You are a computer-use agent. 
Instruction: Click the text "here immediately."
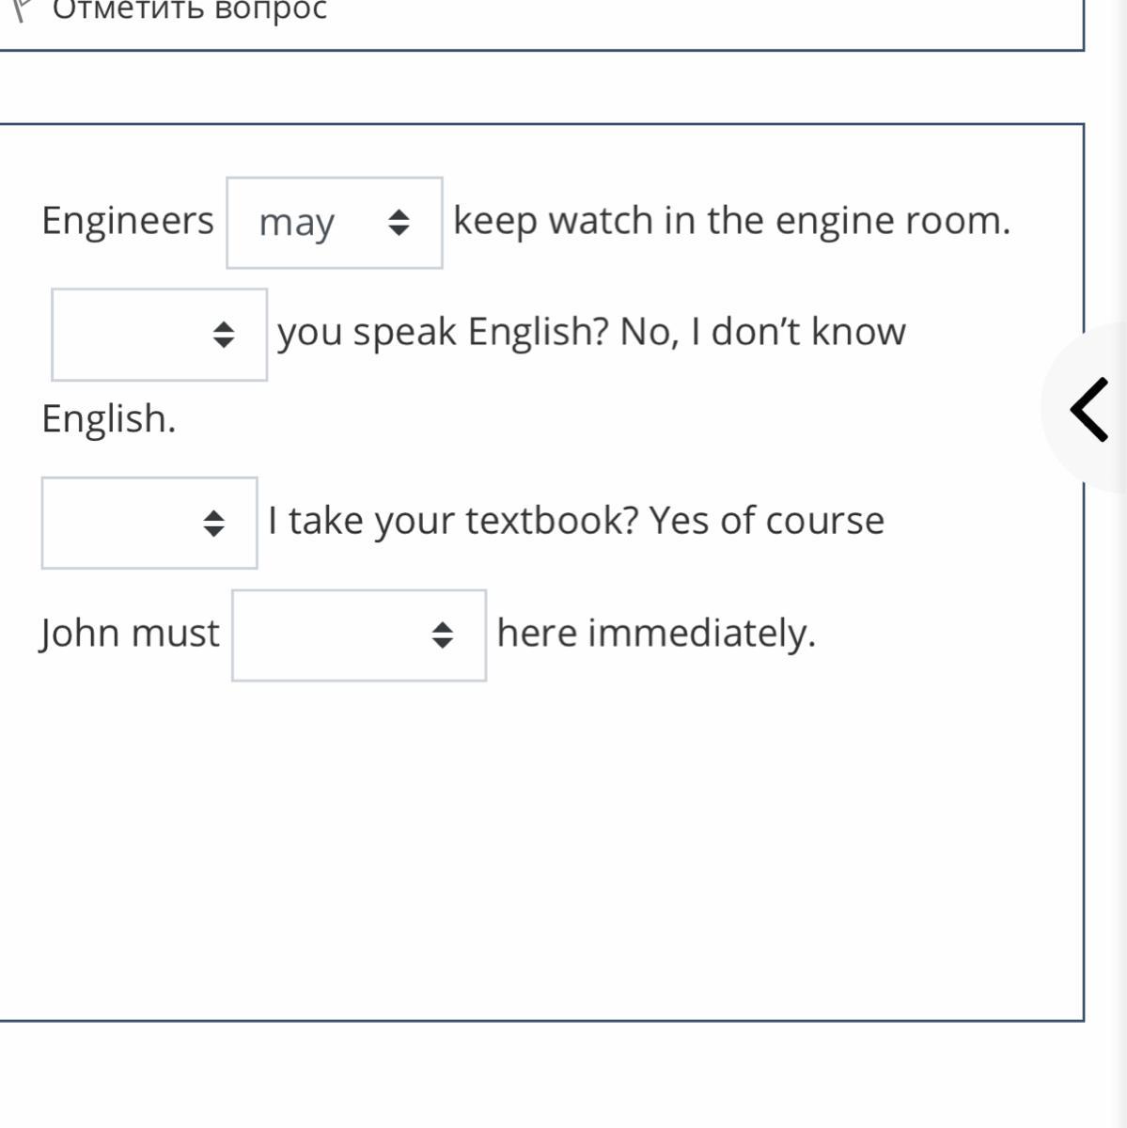point(656,634)
